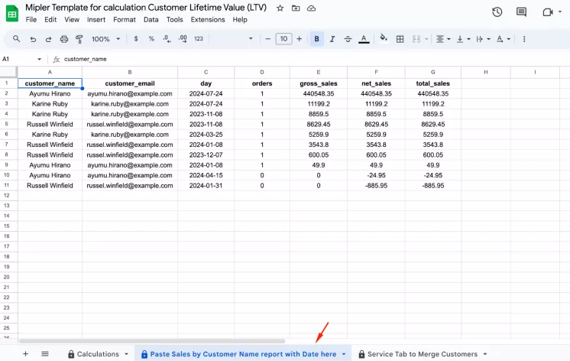Viewport: 570px width, 361px height.
Task: Toggle italic formatting
Action: point(332,39)
